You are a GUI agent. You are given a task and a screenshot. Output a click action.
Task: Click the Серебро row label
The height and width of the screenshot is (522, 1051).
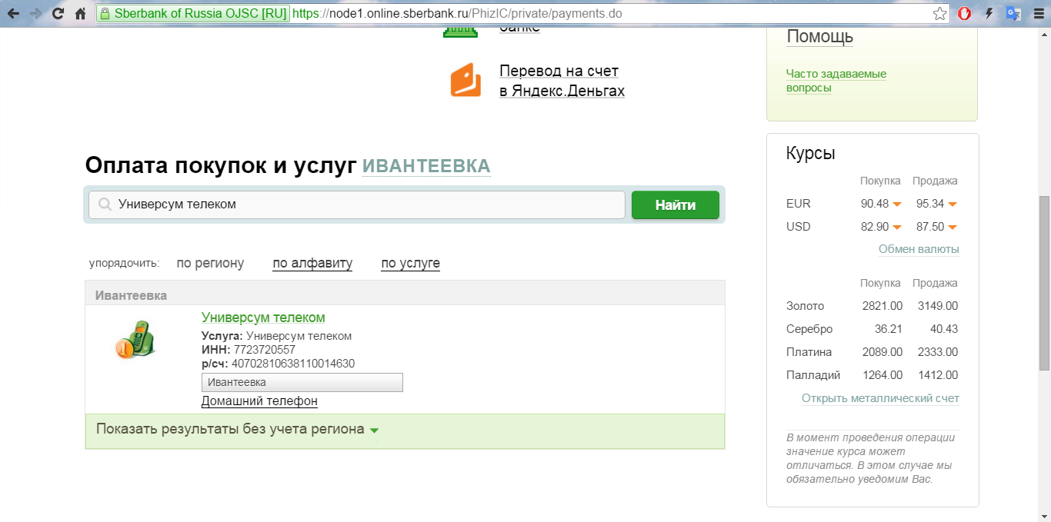(809, 329)
